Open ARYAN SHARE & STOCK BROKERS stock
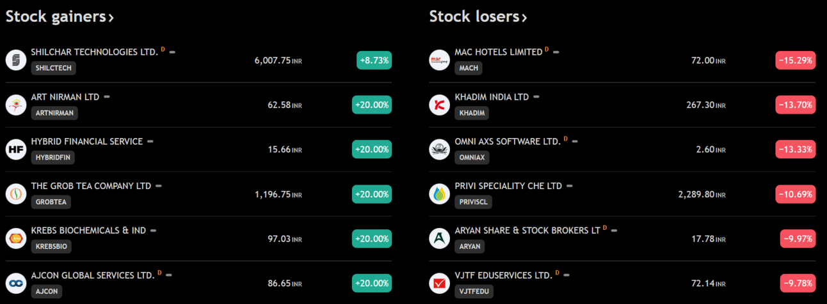The width and height of the screenshot is (827, 304). pos(527,231)
